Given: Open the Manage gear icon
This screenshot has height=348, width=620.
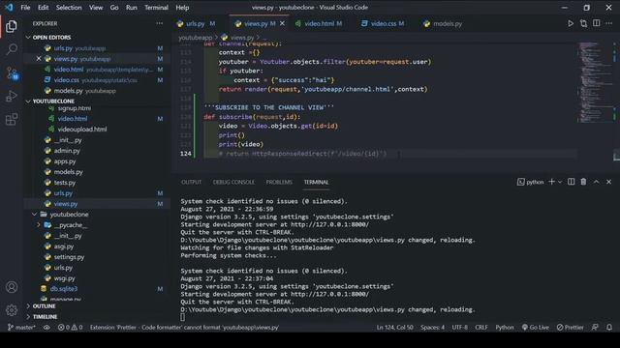Looking at the screenshot, I should pos(12,310).
